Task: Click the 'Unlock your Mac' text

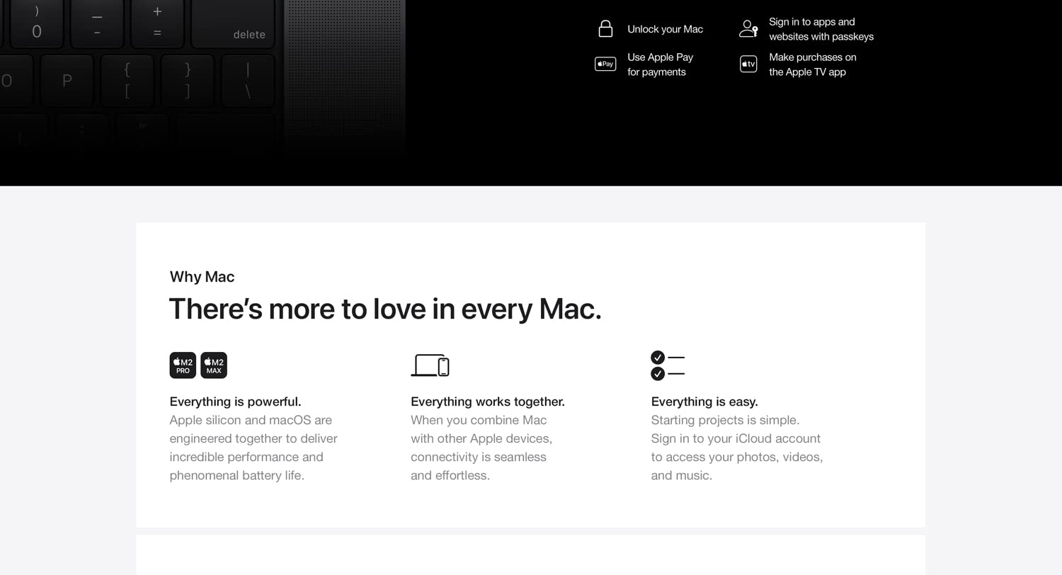Action: click(665, 29)
